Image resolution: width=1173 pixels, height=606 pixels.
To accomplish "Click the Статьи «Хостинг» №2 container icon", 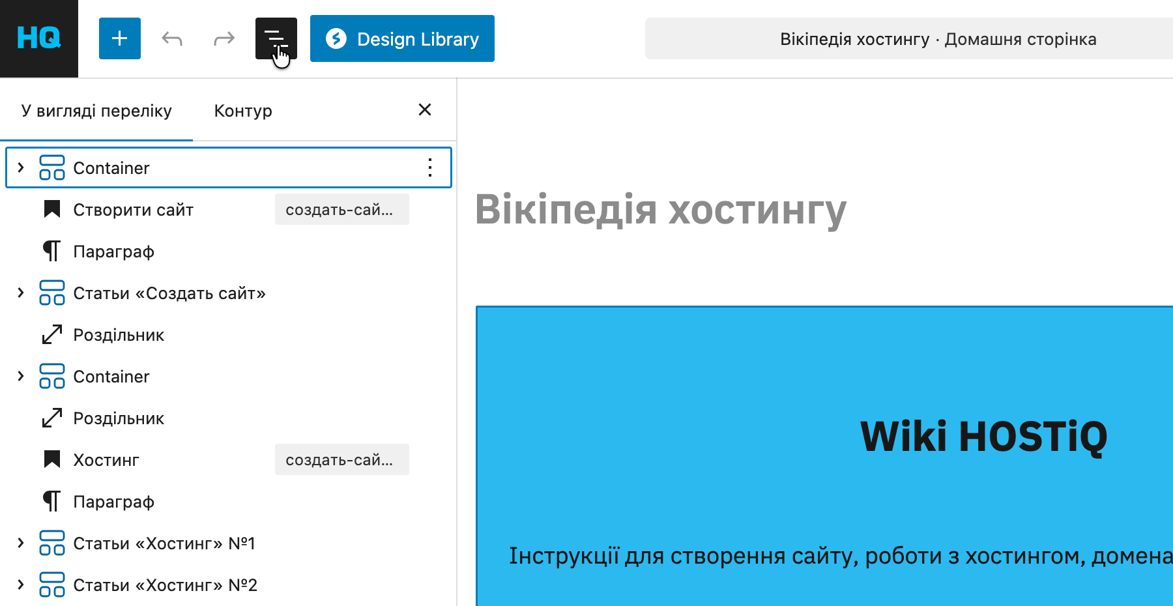I will coord(52,584).
